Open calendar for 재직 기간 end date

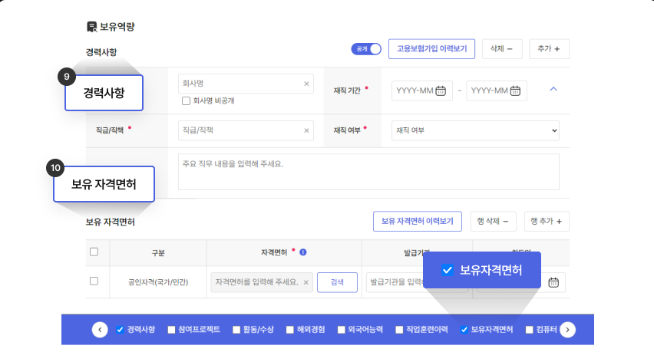tap(515, 90)
